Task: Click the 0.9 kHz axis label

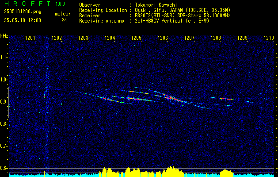Action: tap(4, 102)
